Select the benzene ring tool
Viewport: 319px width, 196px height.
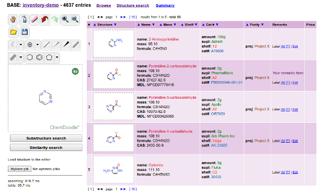[39, 57]
